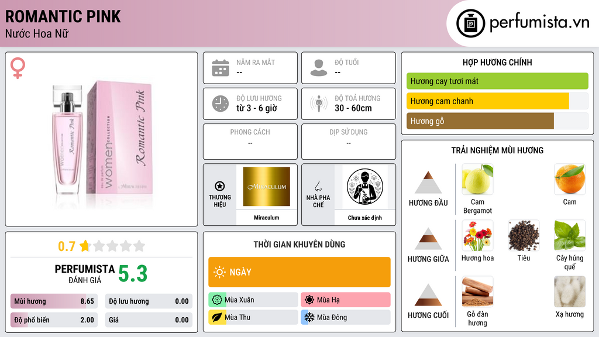Click the Miraculum brand name caption
599x337 pixels.
[x=266, y=218]
